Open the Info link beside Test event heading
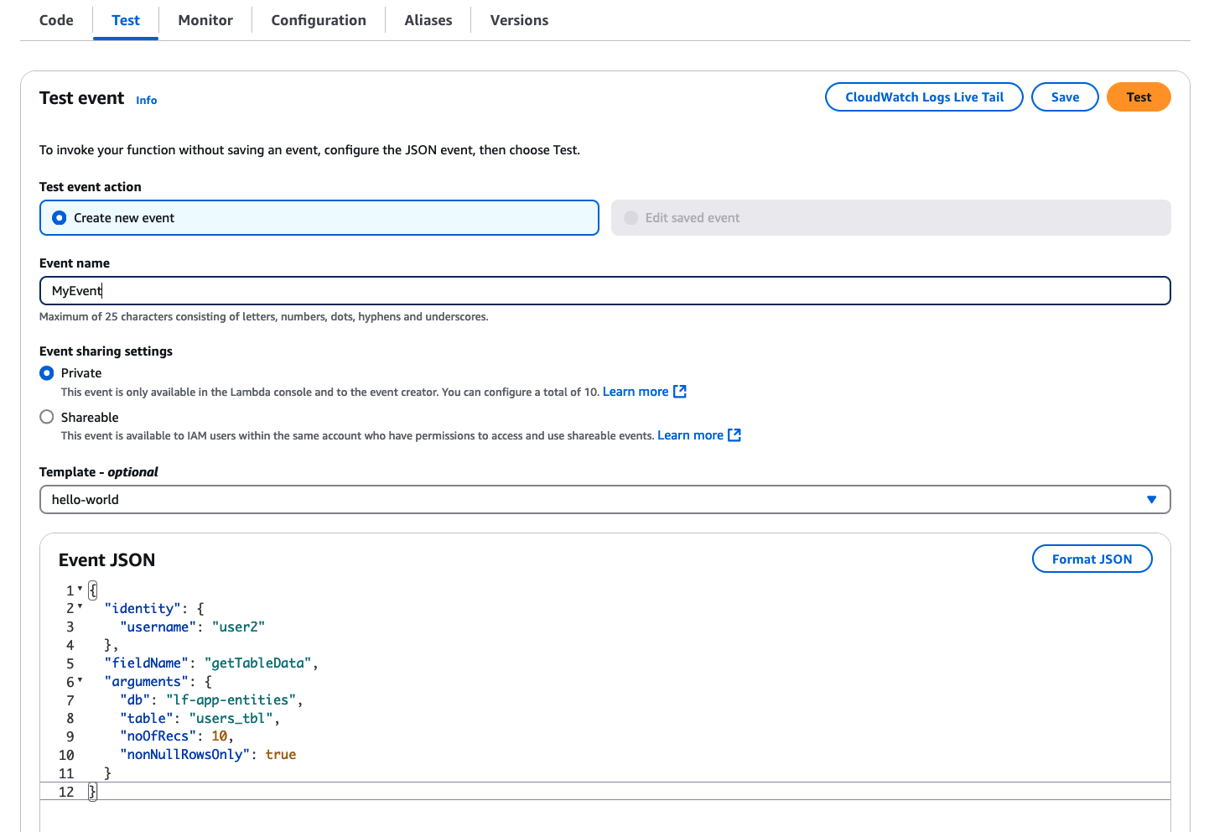Screen dimensions: 1209x832 [146, 100]
